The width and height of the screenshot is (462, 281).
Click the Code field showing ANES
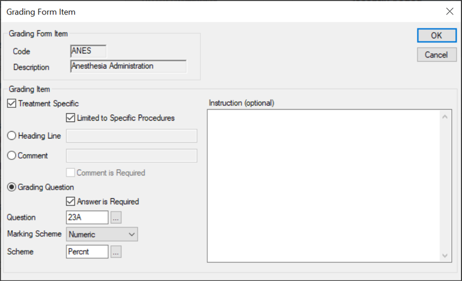click(89, 51)
